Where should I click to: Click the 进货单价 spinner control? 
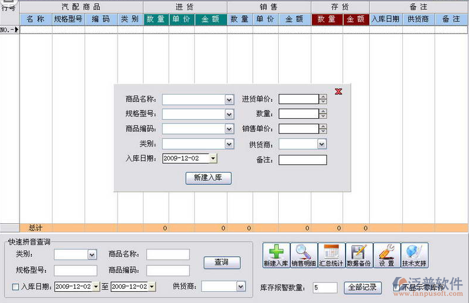[323, 99]
